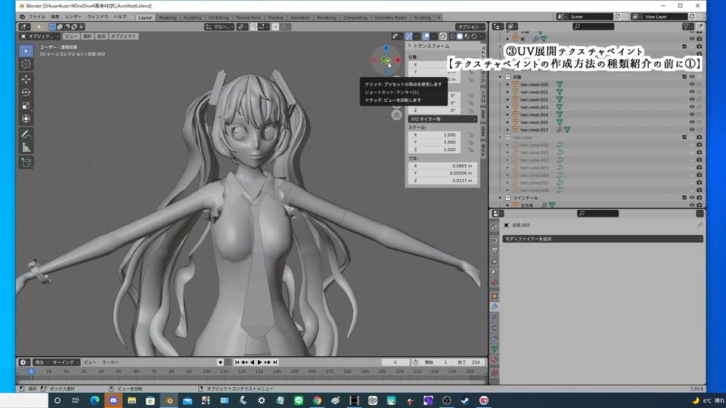
Task: Click the blue Z axis on navigation gizmo
Action: [386, 48]
